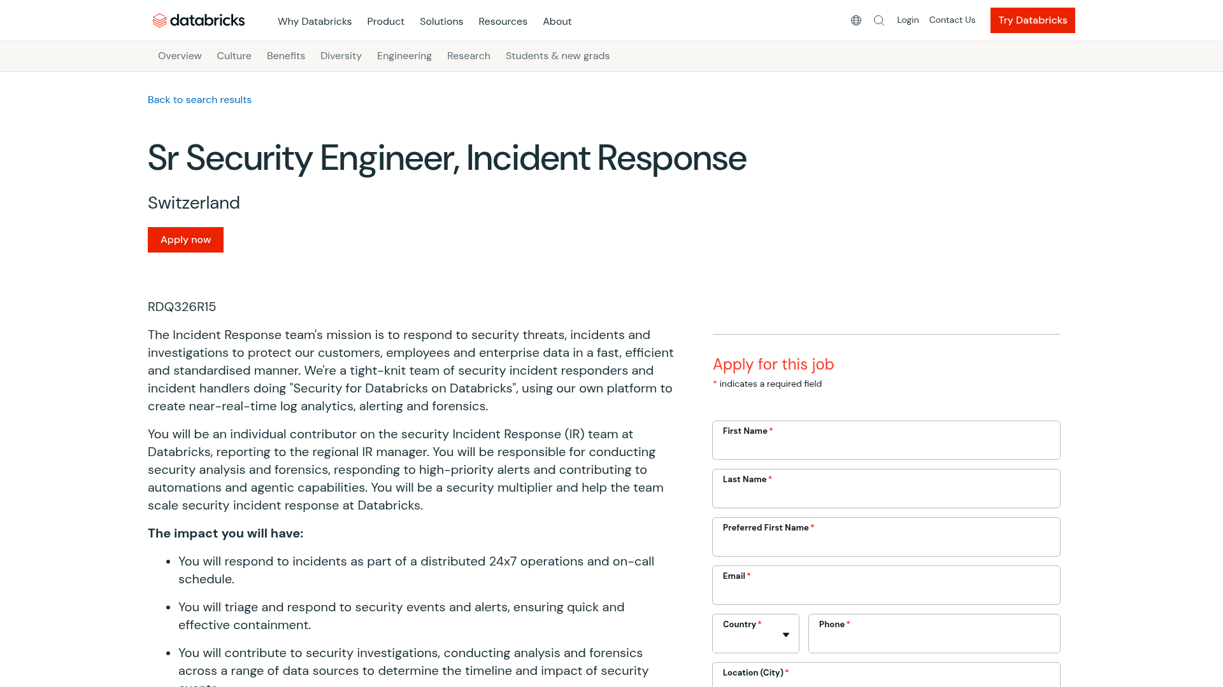Click the Apply now button
This screenshot has height=687, width=1223.
(185, 240)
